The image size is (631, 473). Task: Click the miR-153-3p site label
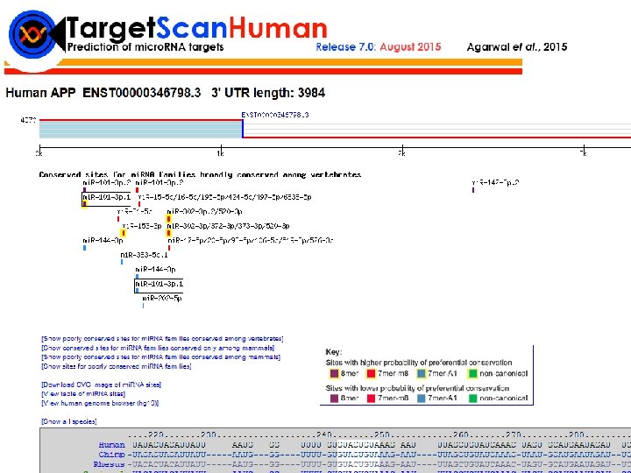pyautogui.click(x=142, y=226)
